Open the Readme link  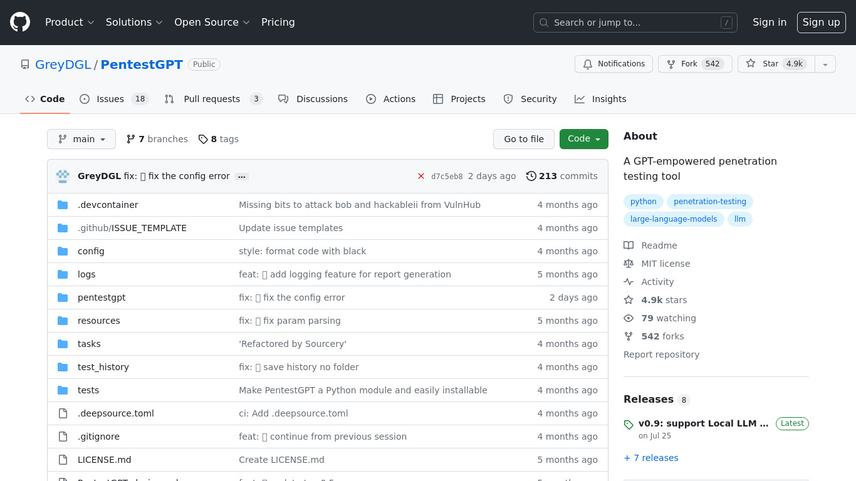(x=650, y=246)
